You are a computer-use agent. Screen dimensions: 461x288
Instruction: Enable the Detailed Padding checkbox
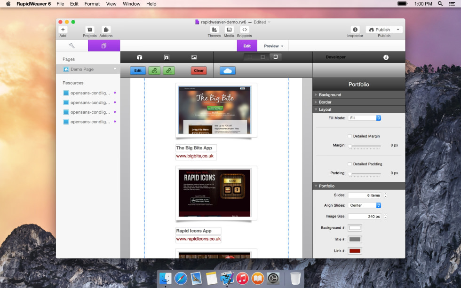coord(350,164)
